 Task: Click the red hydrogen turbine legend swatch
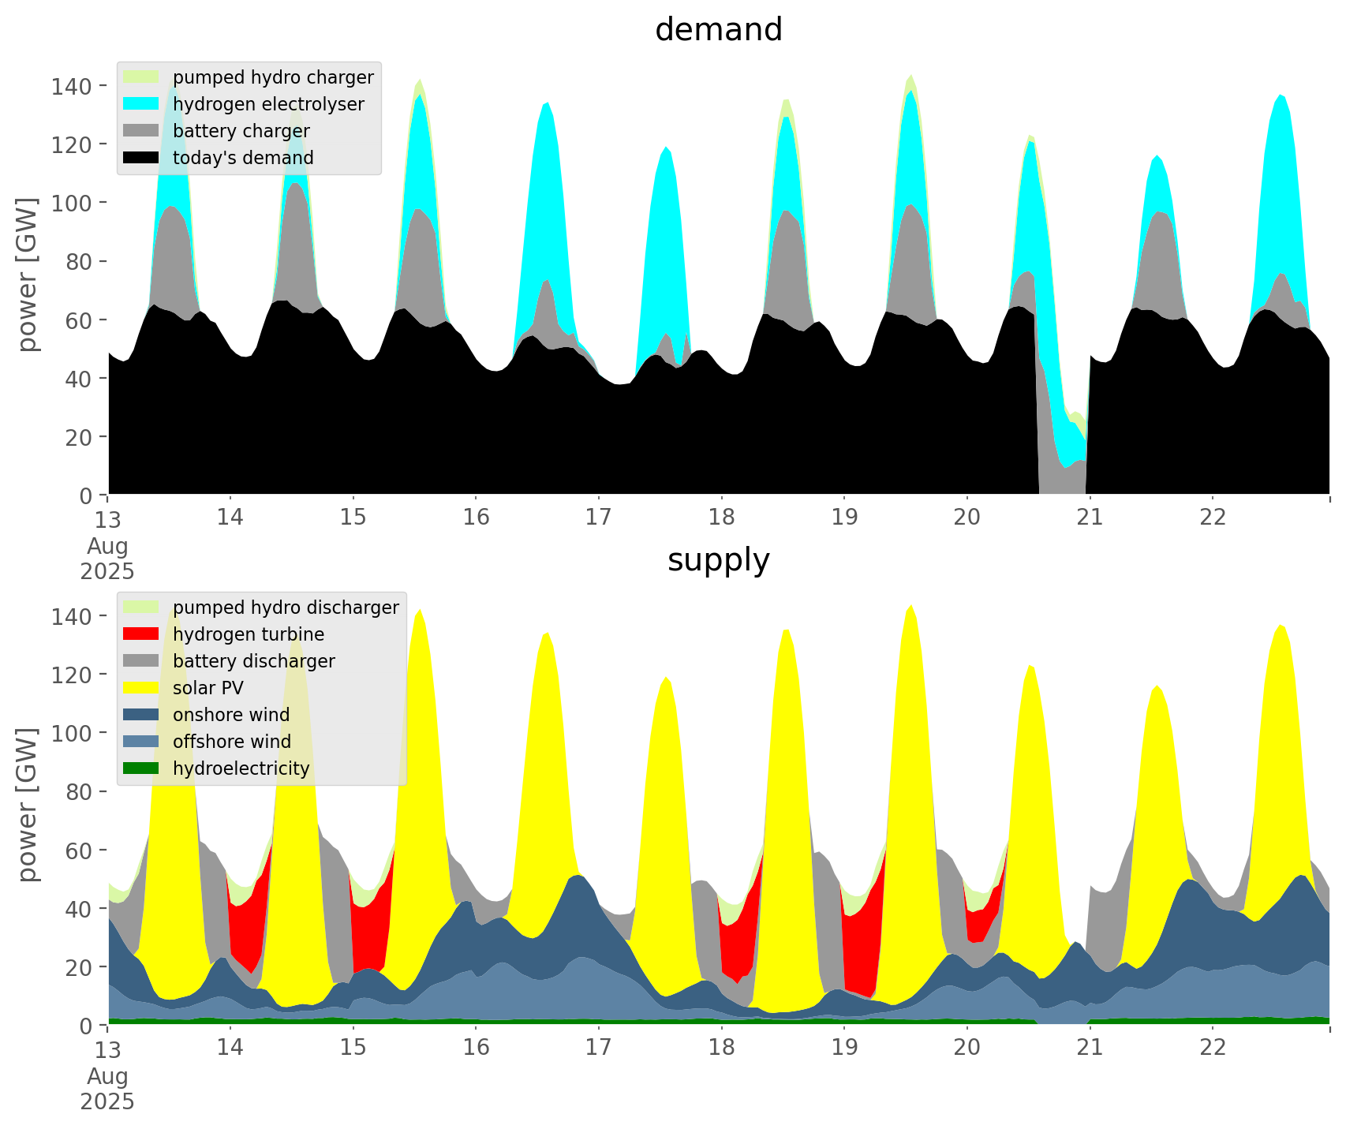(141, 634)
